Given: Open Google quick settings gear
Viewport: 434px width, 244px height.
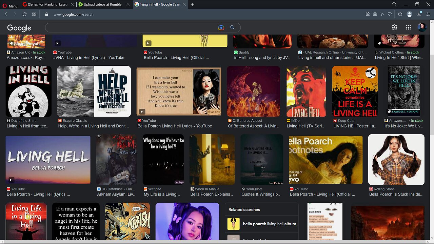Looking at the screenshot, I should pyautogui.click(x=394, y=27).
